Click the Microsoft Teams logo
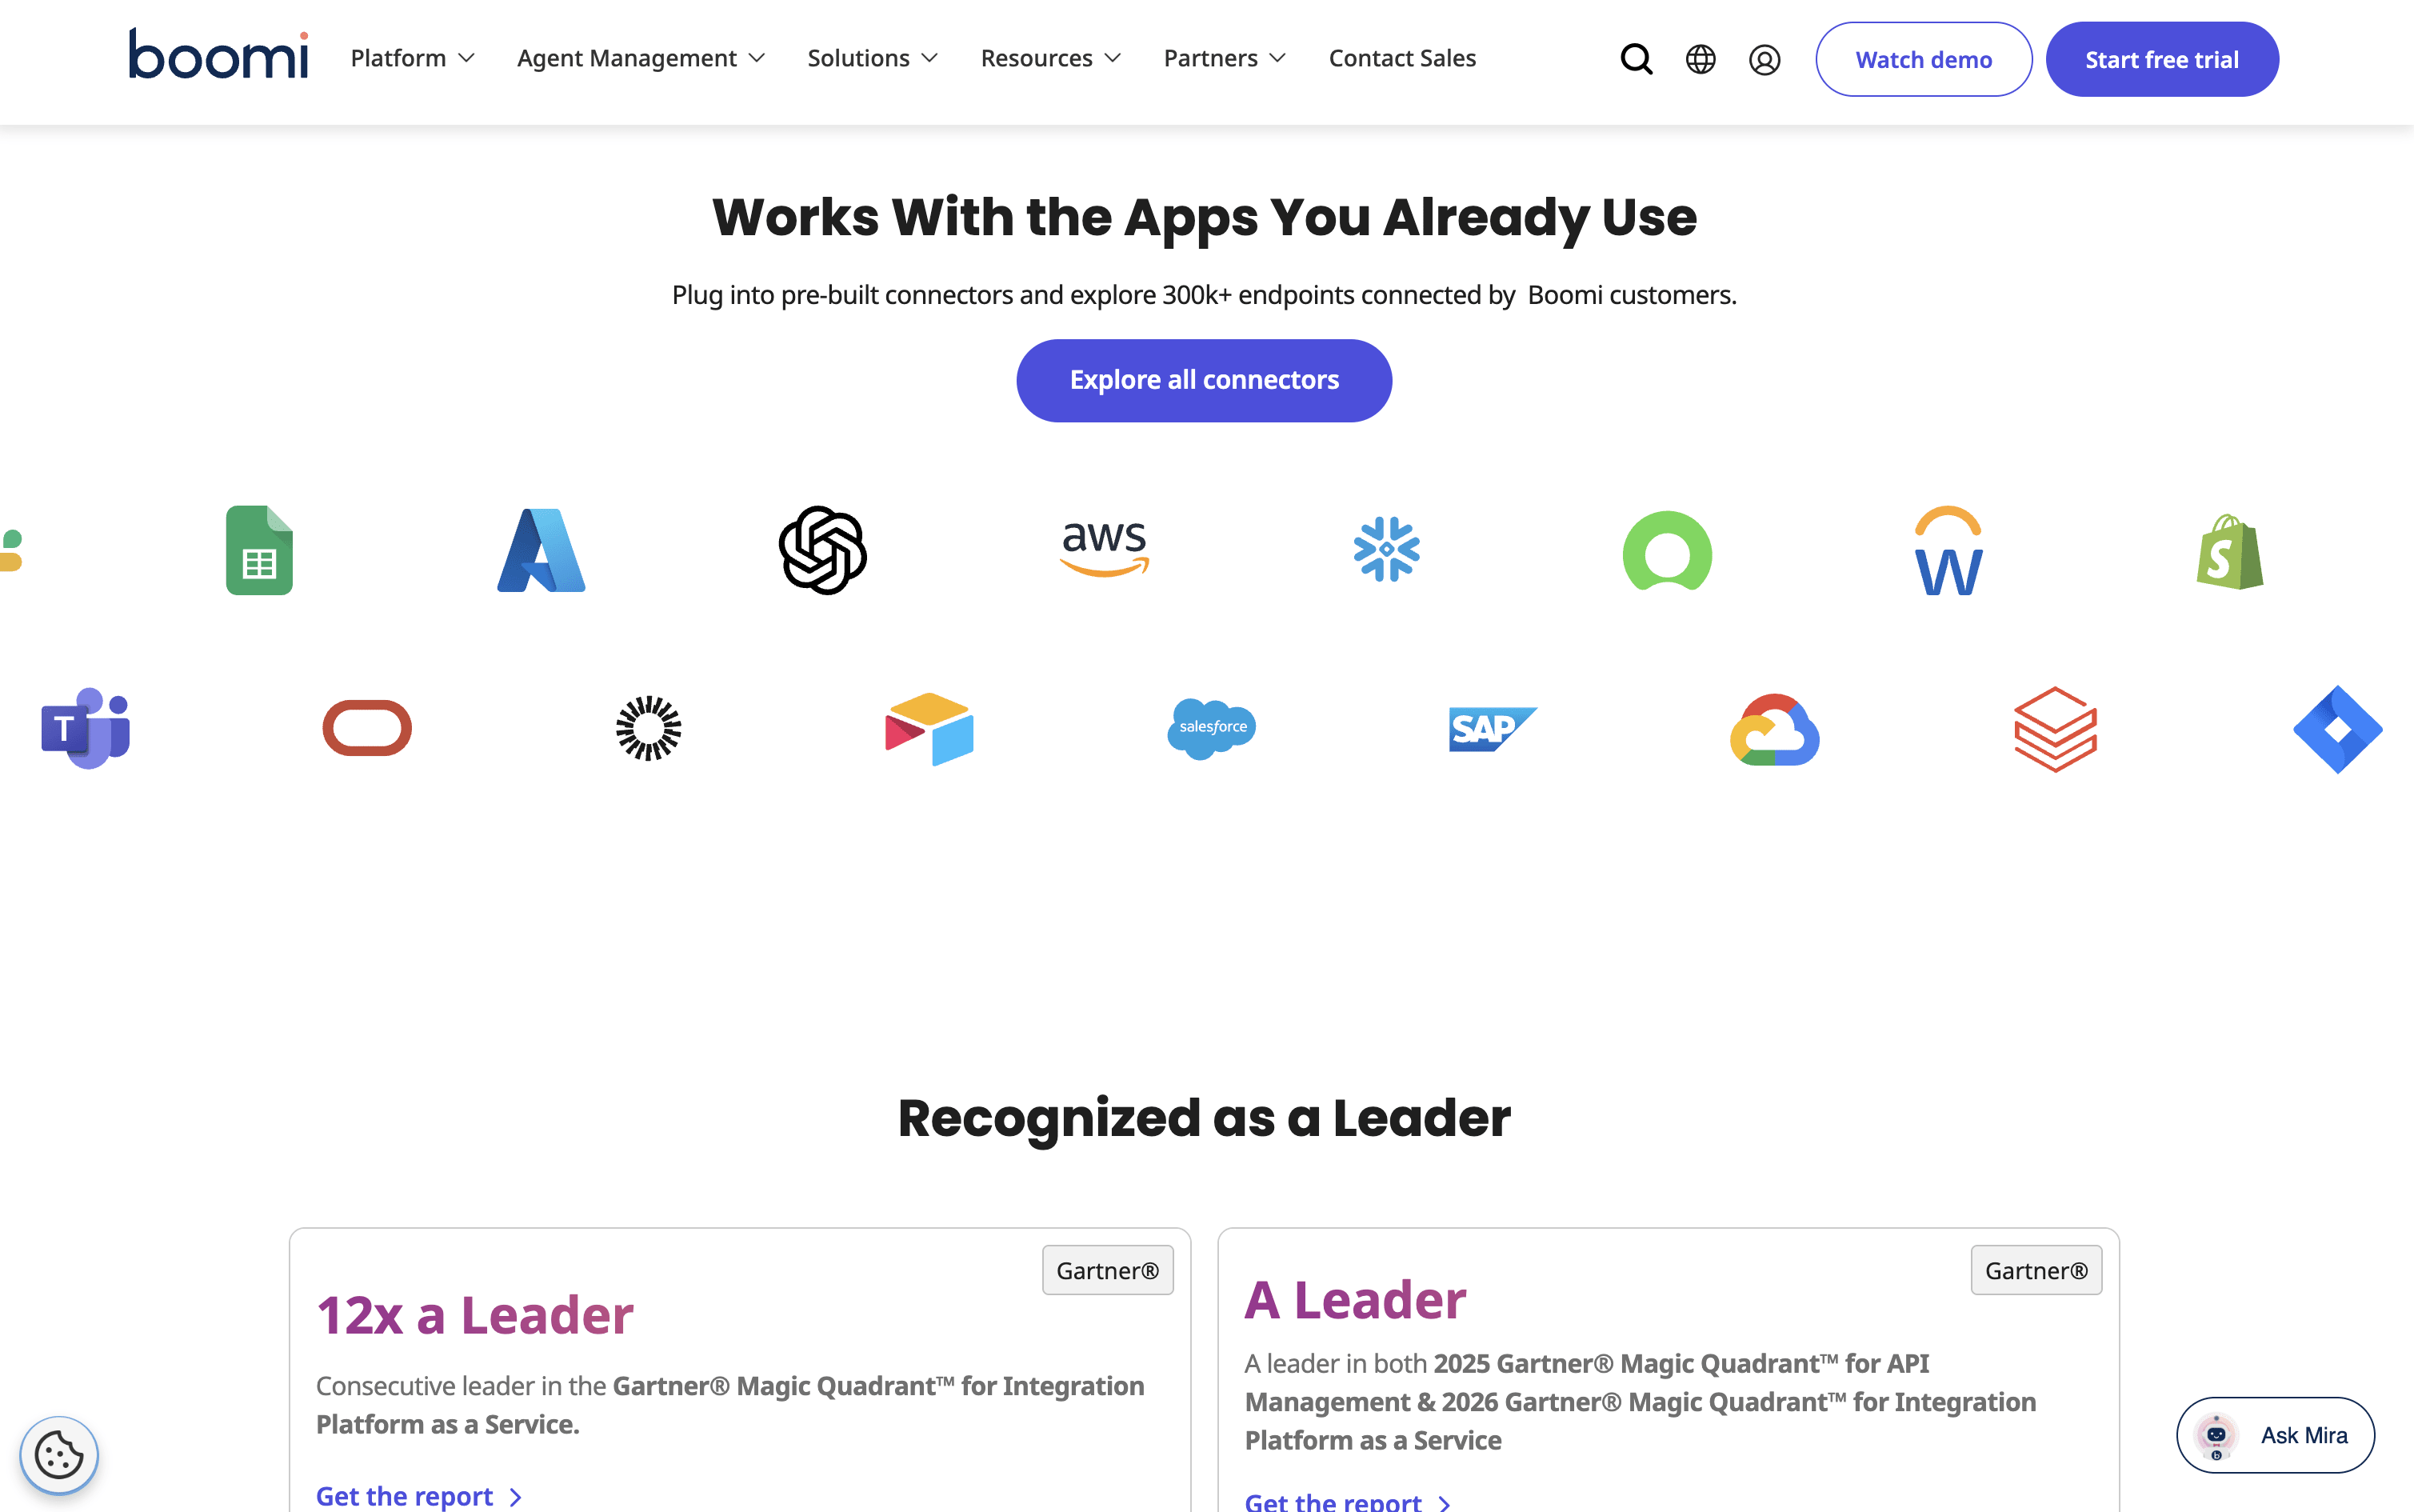The width and height of the screenshot is (2414, 1512). 86,728
